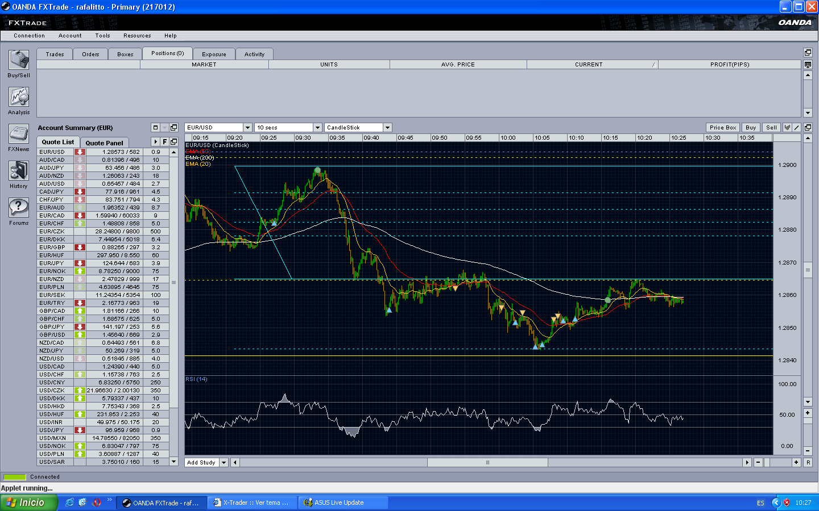This screenshot has height=511, width=819.
Task: Switch to the Boxes tab
Action: pos(125,54)
